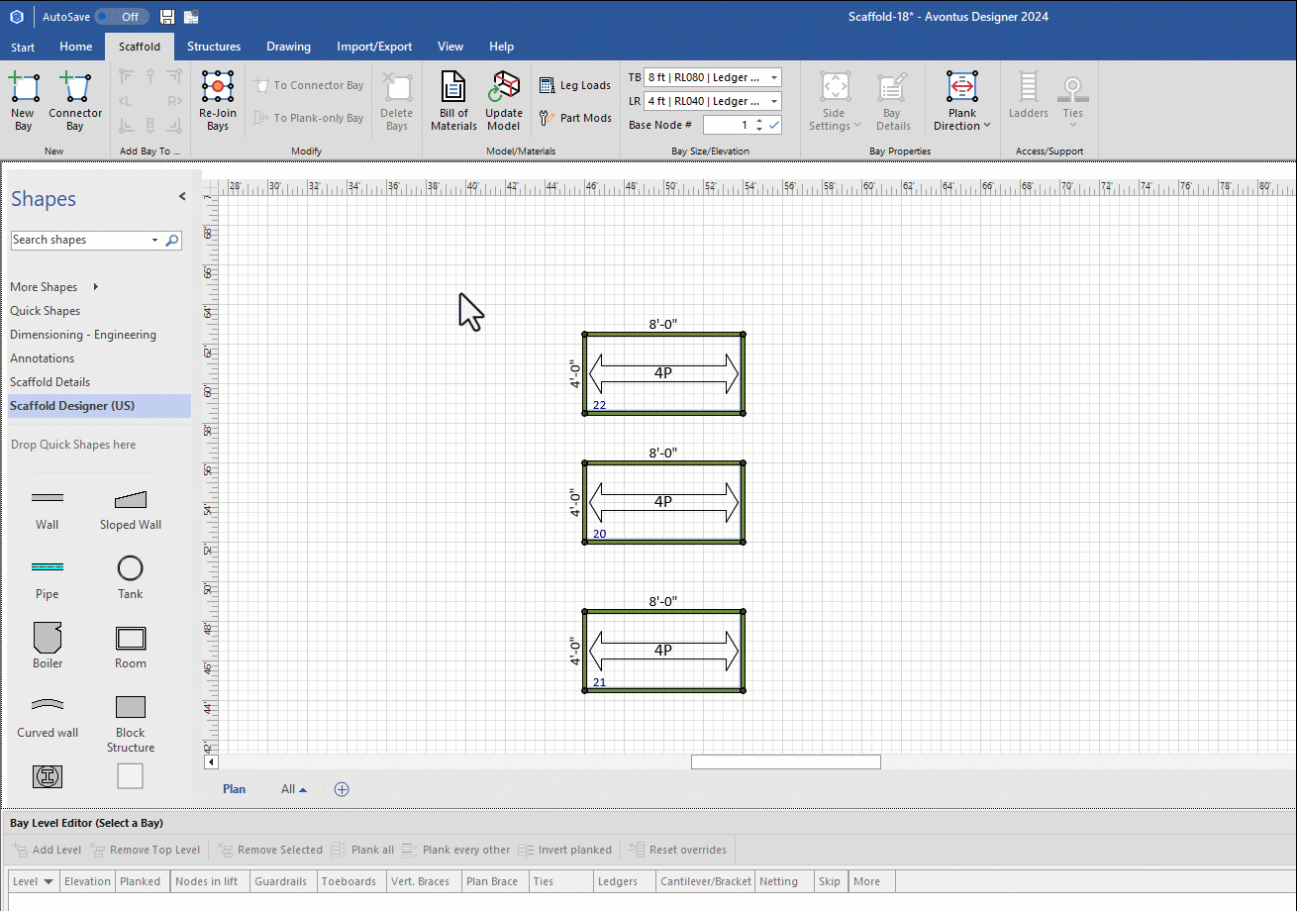
Task: Open Part Mods tool
Action: (575, 118)
